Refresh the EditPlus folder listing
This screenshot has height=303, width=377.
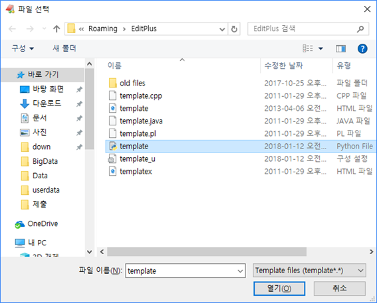tap(234, 29)
